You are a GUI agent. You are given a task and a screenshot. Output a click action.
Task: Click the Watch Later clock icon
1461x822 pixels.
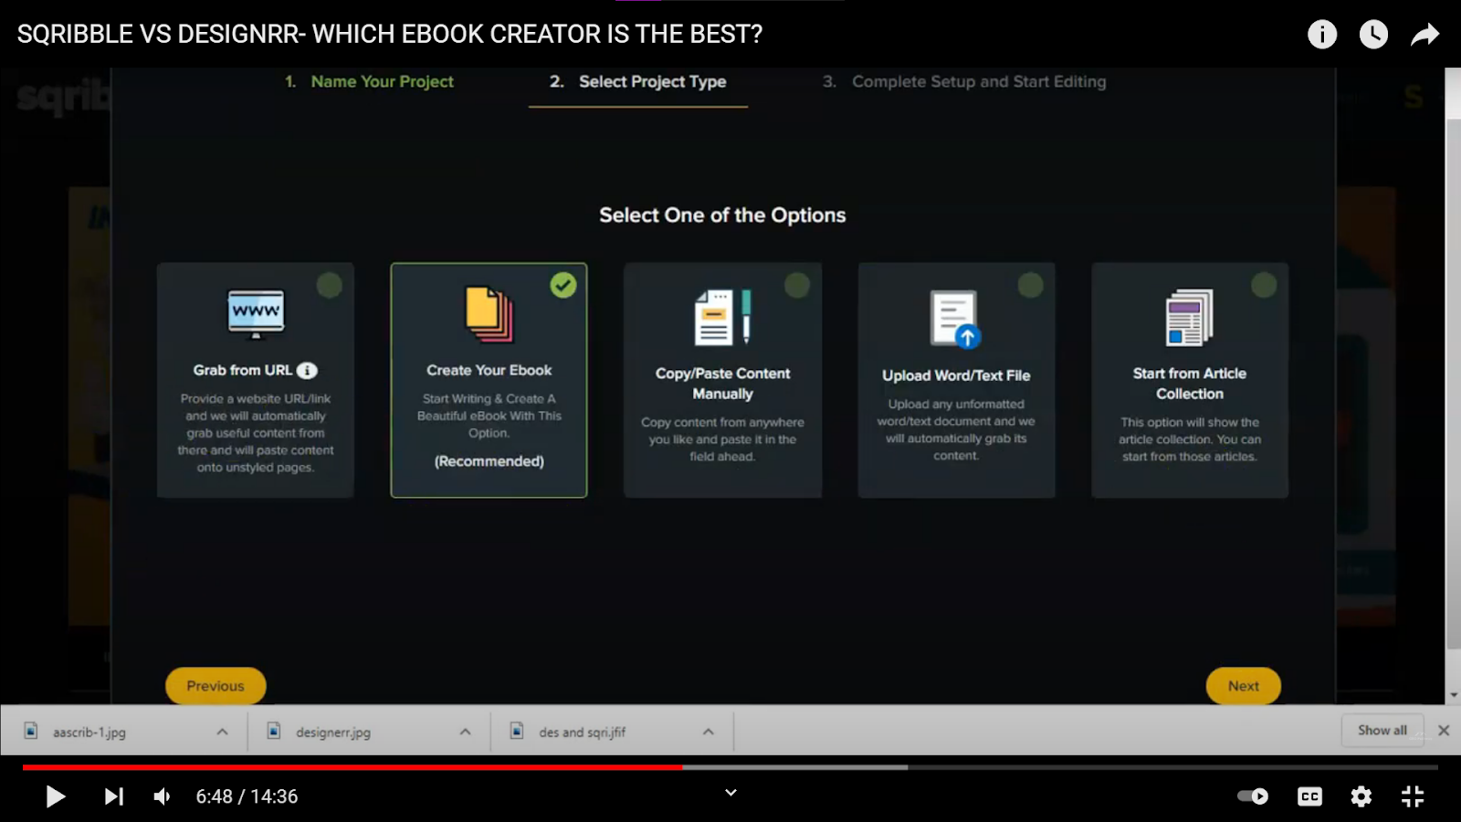1373,35
